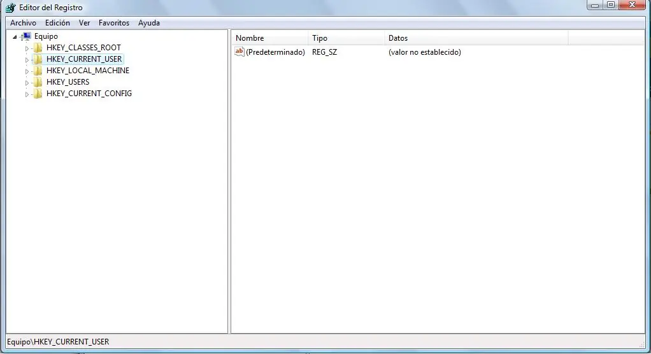Minimize the Editor del Registro window
This screenshot has height=354, width=651.
pos(595,5)
